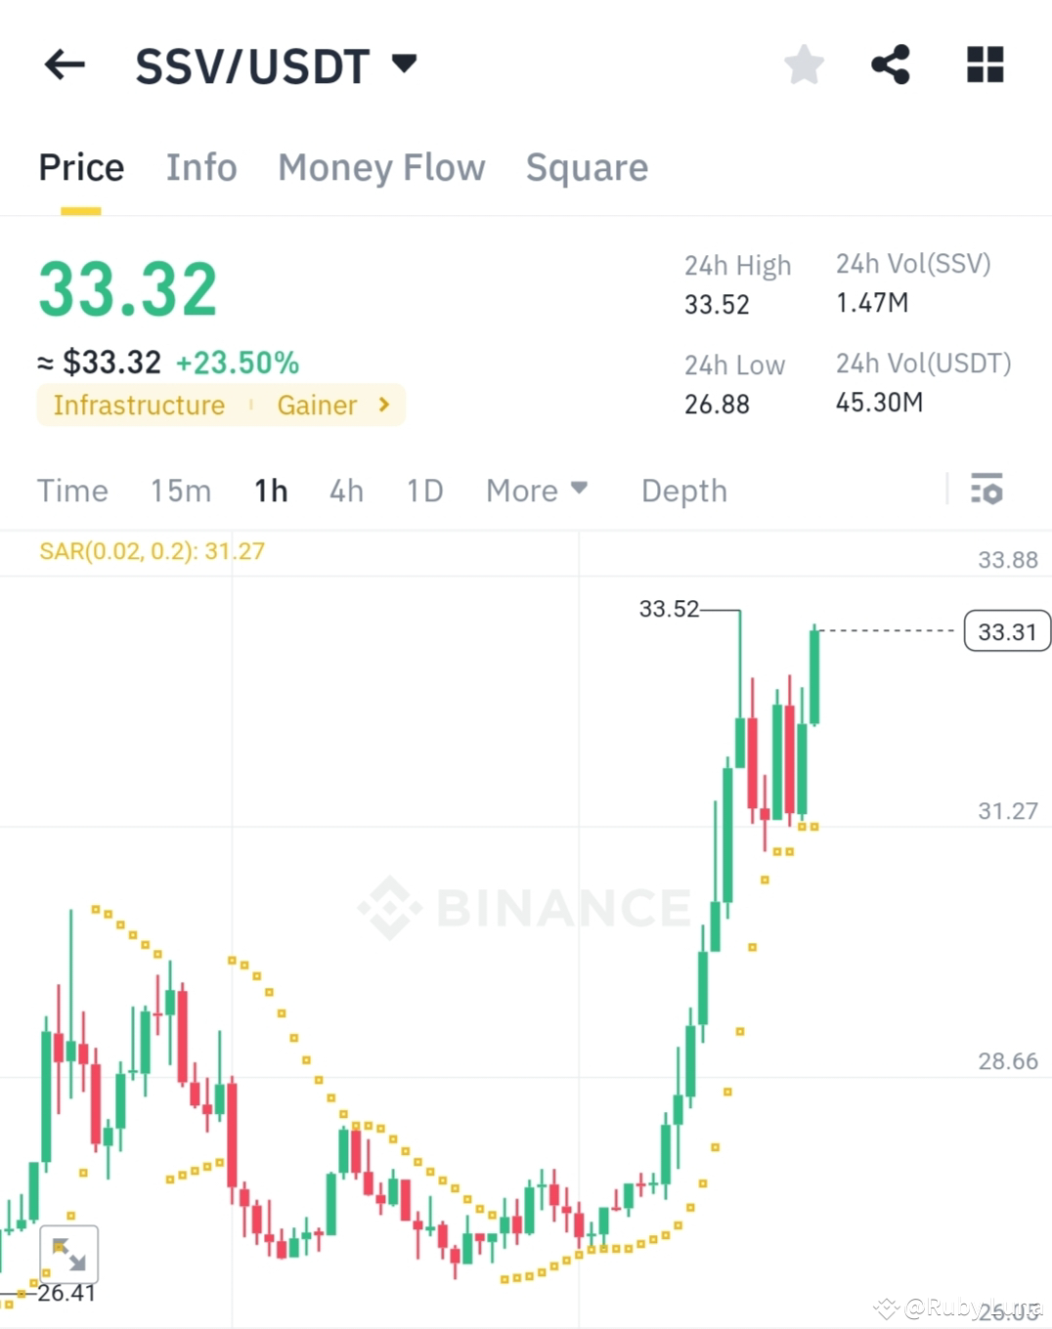Screen dimensions: 1052x1329
Task: Select the 15m timeframe
Action: (x=181, y=491)
